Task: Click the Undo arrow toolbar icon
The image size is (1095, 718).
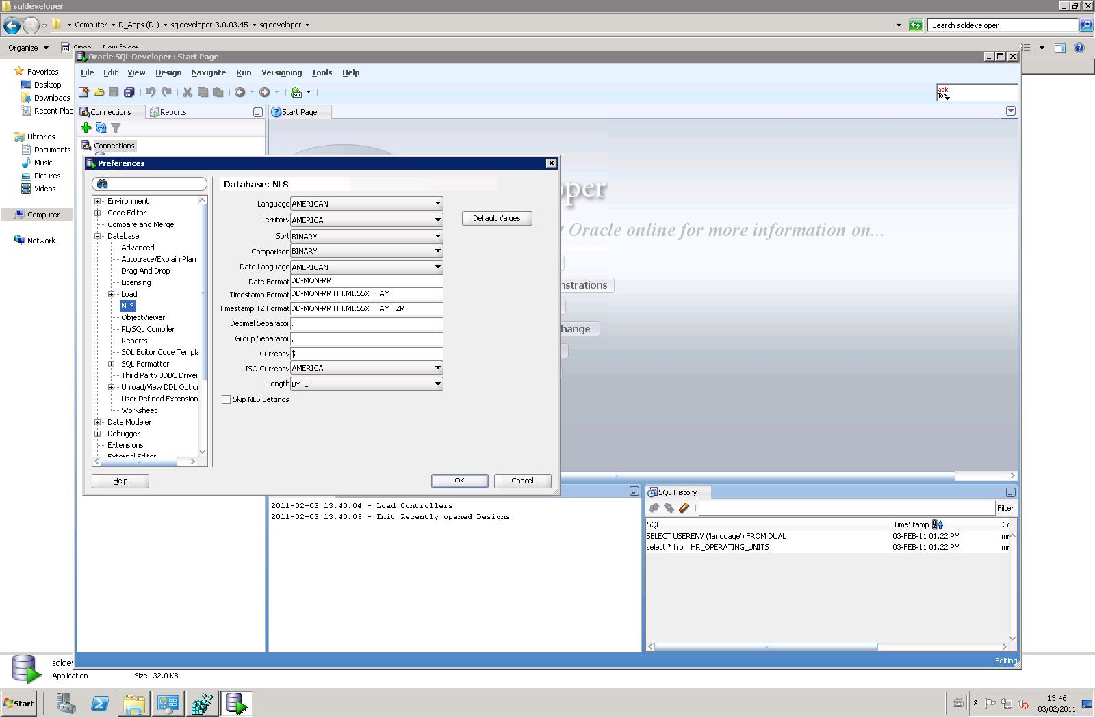Action: pyautogui.click(x=151, y=92)
